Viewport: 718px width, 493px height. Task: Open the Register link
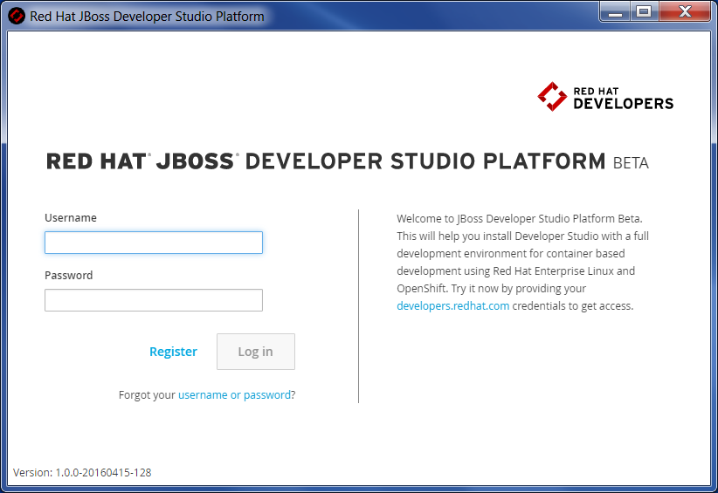[173, 352]
